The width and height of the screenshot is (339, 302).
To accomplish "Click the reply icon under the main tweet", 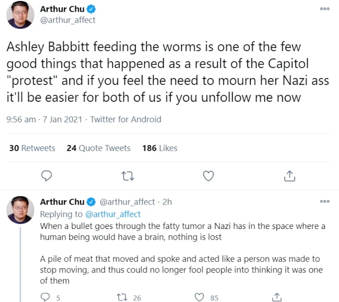I will [46, 175].
